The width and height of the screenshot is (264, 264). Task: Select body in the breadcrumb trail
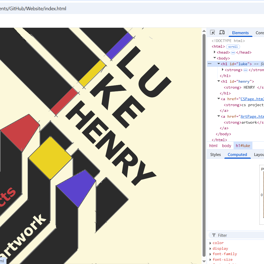pos(227,146)
